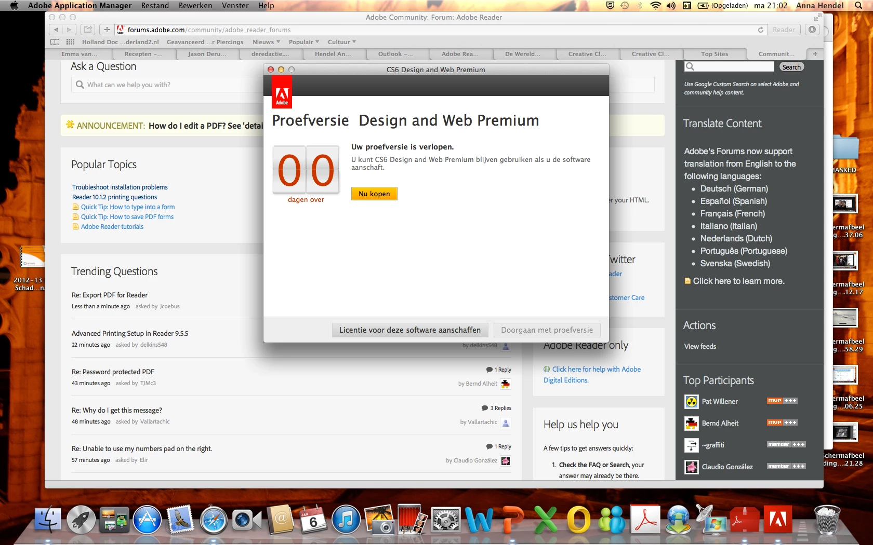This screenshot has width=873, height=545.
Task: Open Re: Why do I get this message? thread
Action: click(x=117, y=410)
